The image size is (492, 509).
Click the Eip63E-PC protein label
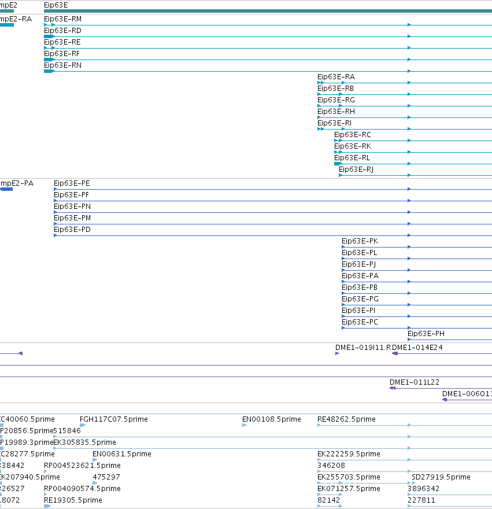tap(360, 322)
